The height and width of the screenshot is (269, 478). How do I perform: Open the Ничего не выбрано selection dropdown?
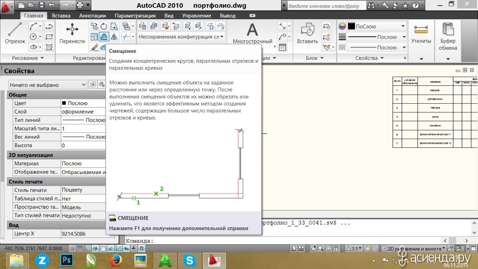[x=48, y=85]
